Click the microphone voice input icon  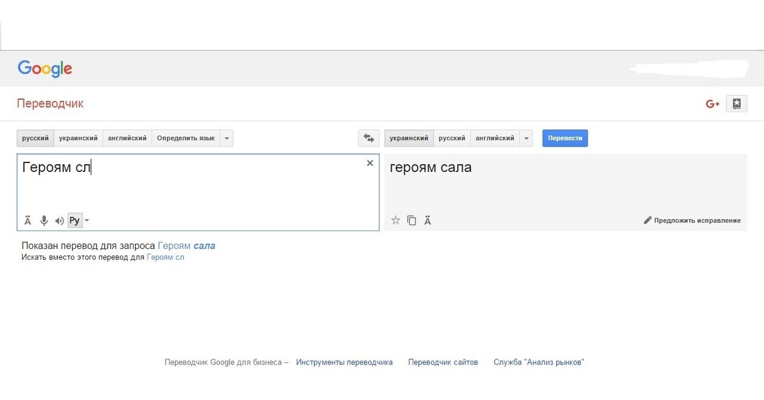click(x=44, y=221)
